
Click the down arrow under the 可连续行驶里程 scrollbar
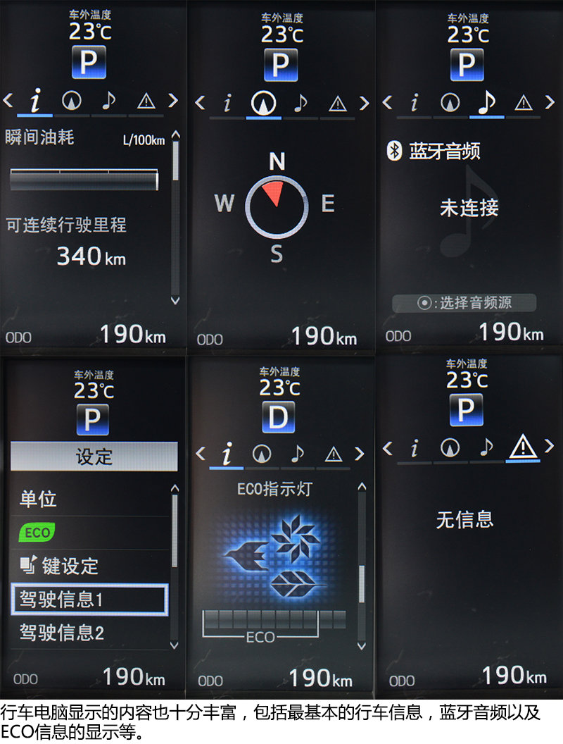click(175, 301)
